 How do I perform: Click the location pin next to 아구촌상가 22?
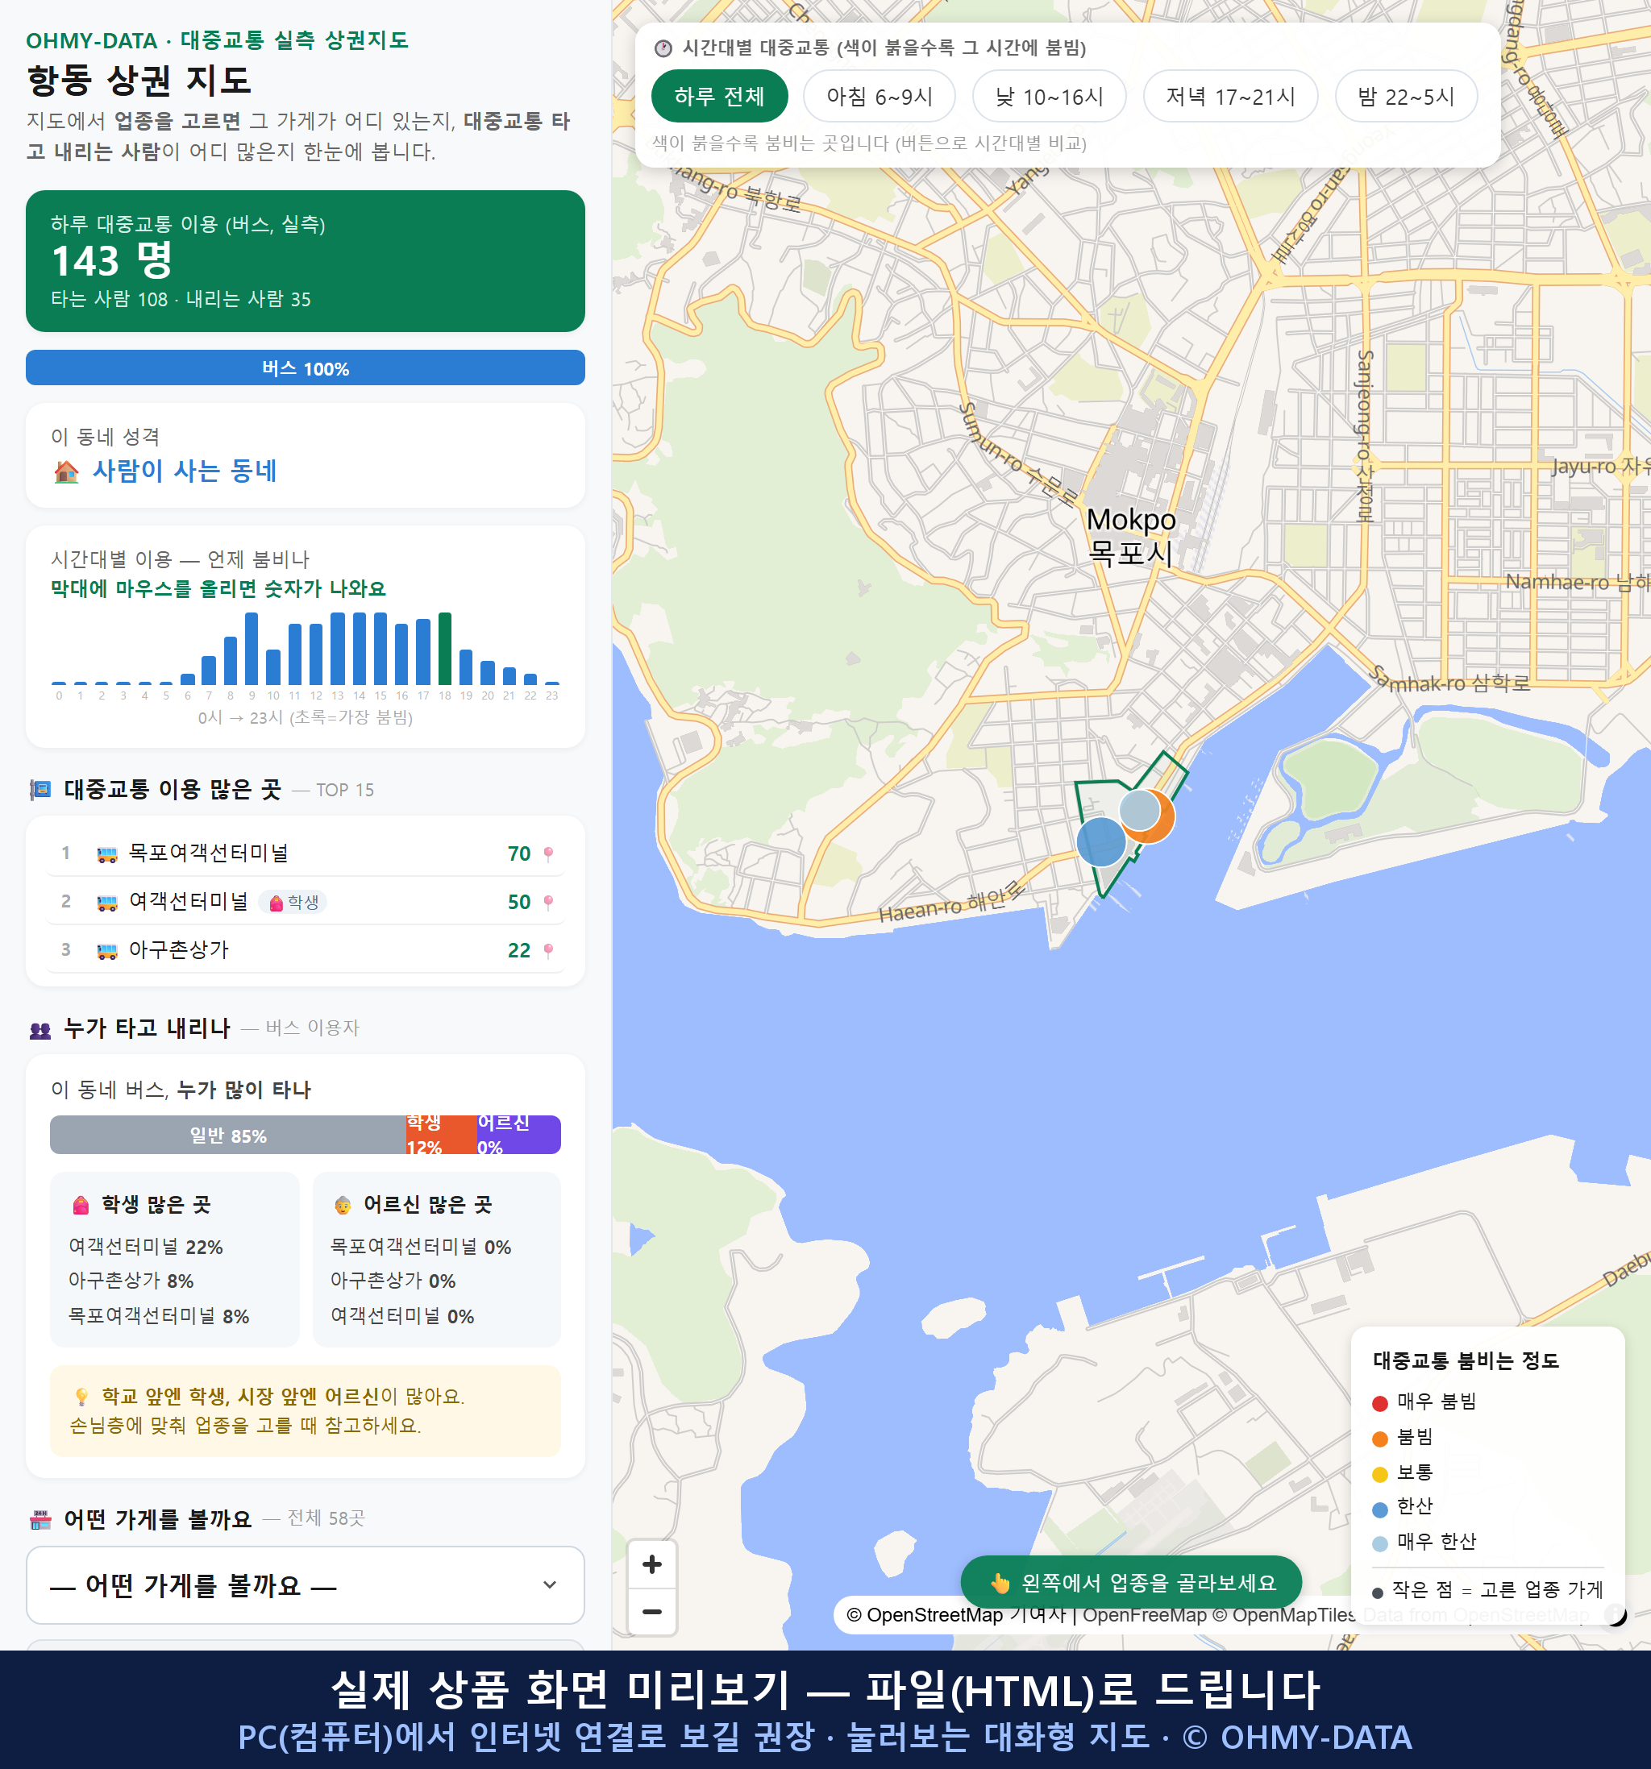point(548,950)
